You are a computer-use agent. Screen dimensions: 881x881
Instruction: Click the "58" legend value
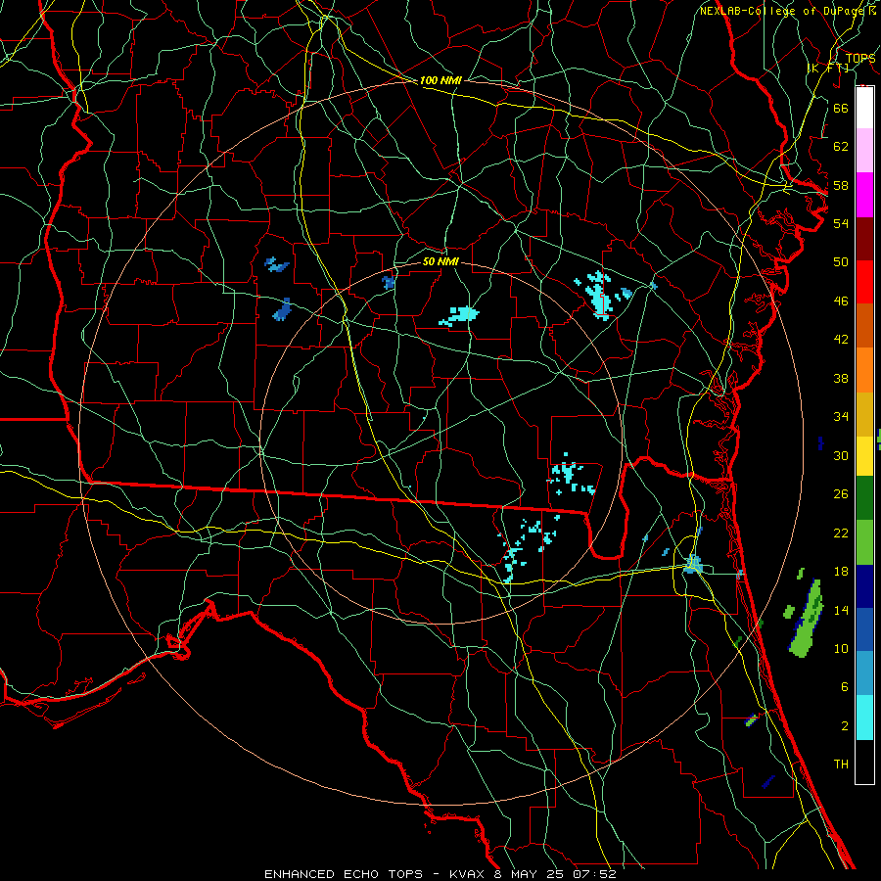click(x=841, y=185)
